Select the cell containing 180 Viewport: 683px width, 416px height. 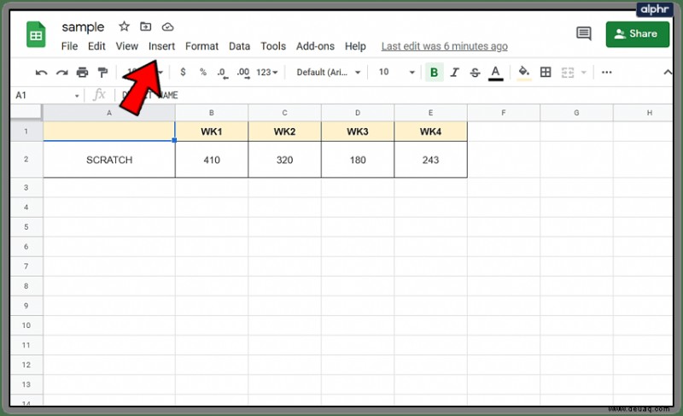(358, 160)
